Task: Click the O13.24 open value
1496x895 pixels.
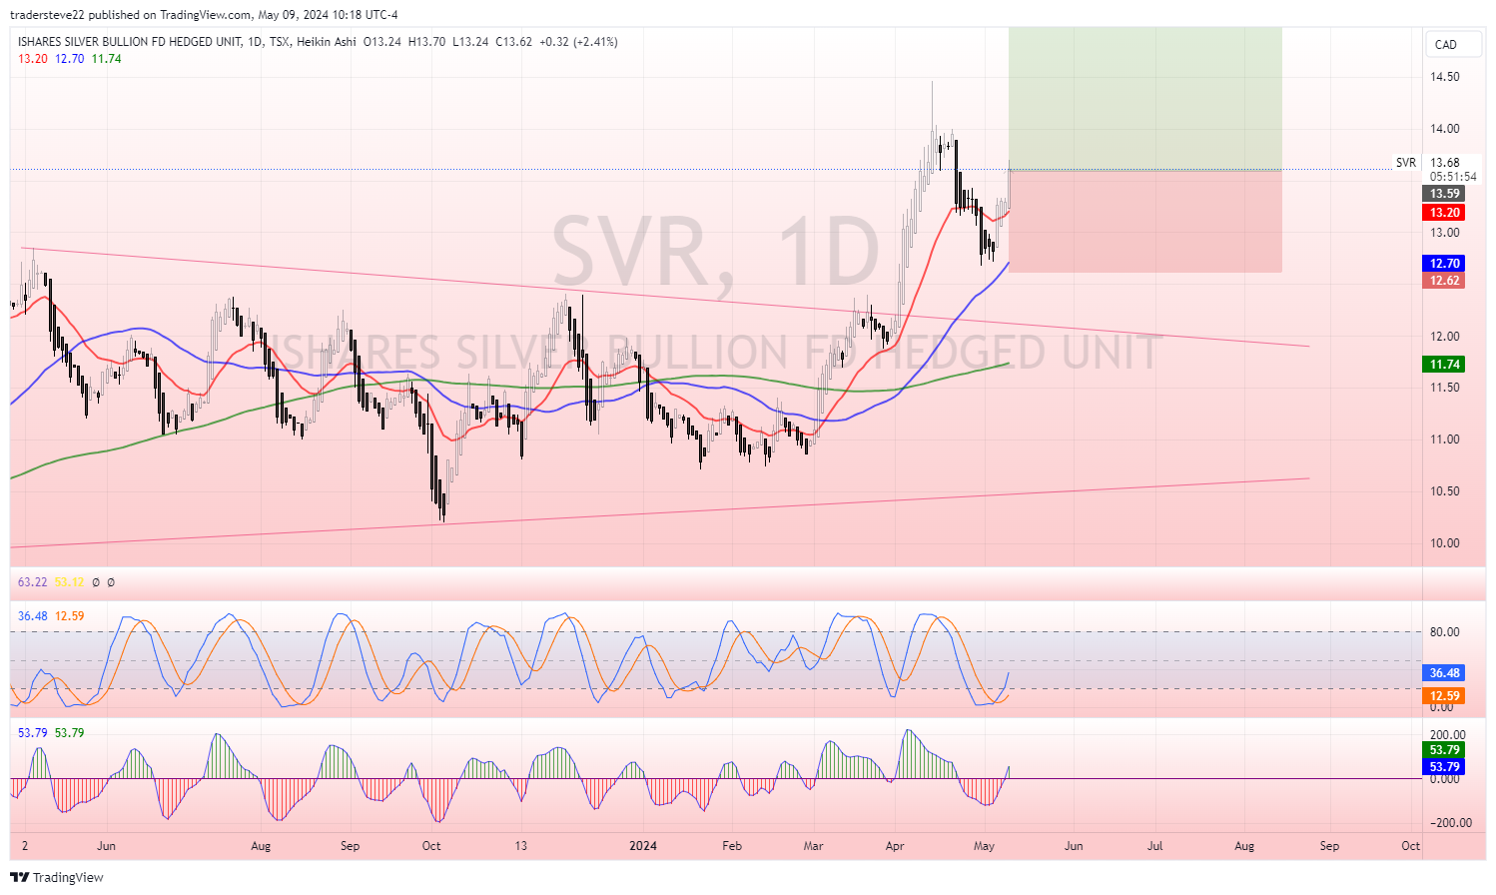Action: click(x=382, y=42)
